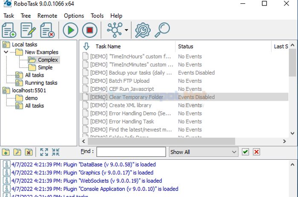The width and height of the screenshot is (298, 197).
Task: Open the Tools menu
Action: click(97, 16)
